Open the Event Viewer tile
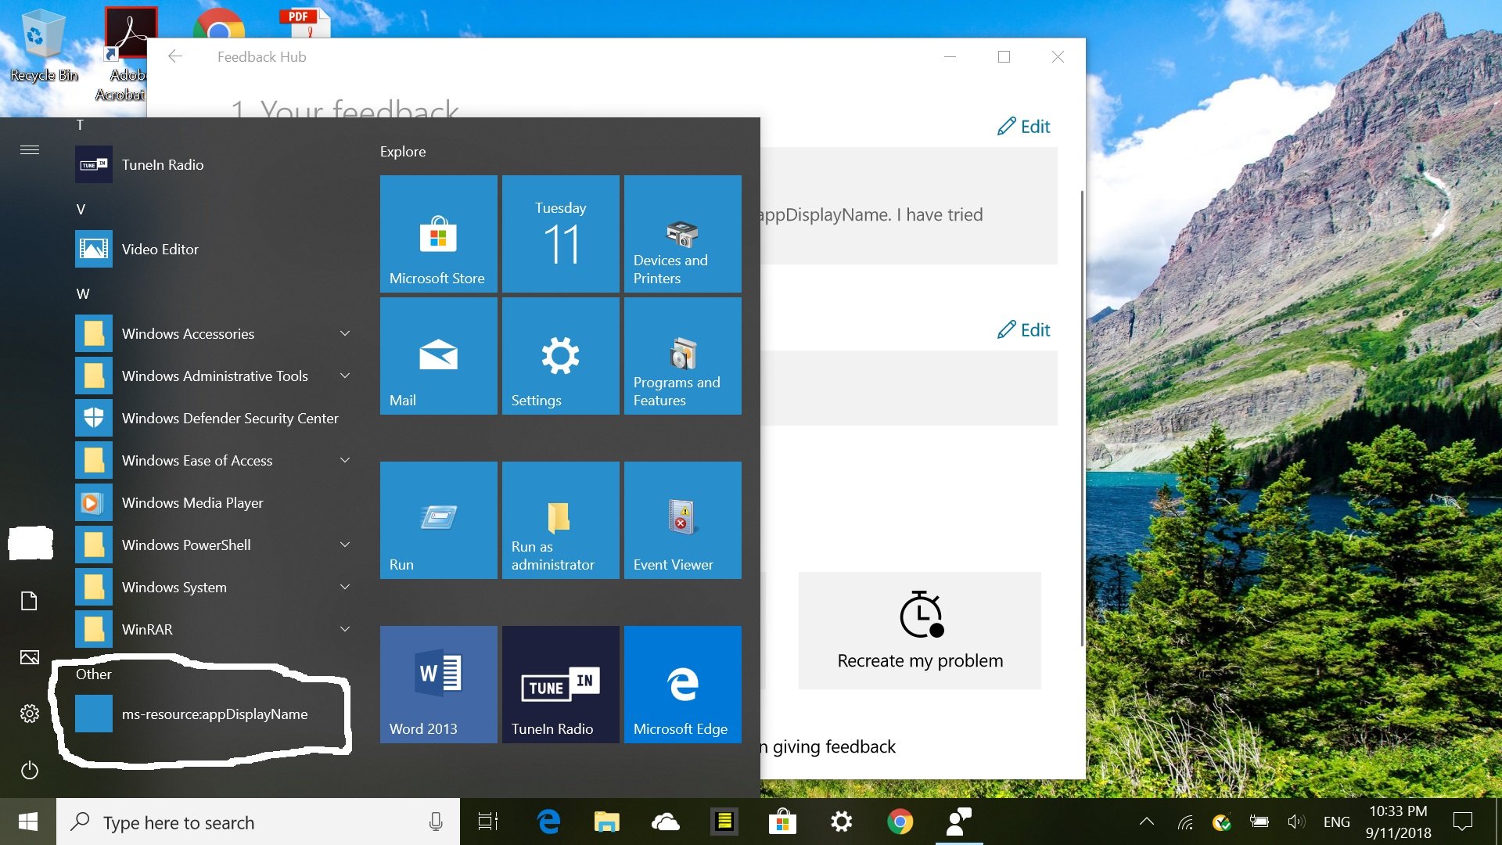This screenshot has width=1502, height=845. 682,520
